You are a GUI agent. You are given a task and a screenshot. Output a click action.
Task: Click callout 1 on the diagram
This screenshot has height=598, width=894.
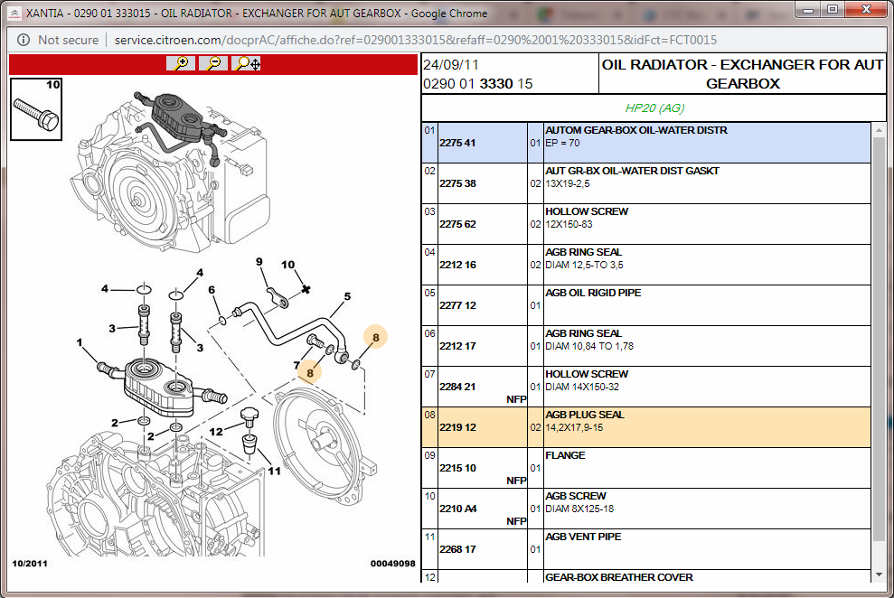(80, 342)
